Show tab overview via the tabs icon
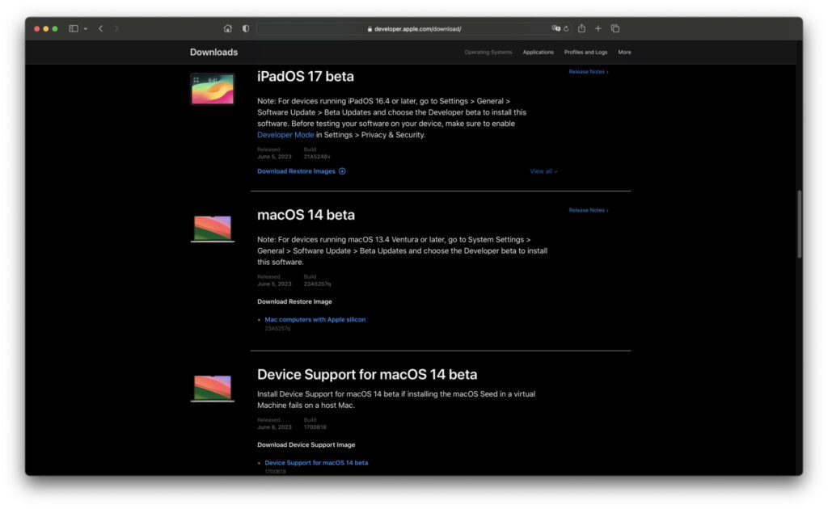Screen dimensions: 828x509 tap(615, 28)
